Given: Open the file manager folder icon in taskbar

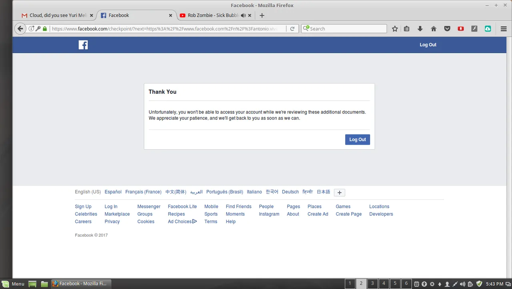Looking at the screenshot, I should click(x=44, y=284).
